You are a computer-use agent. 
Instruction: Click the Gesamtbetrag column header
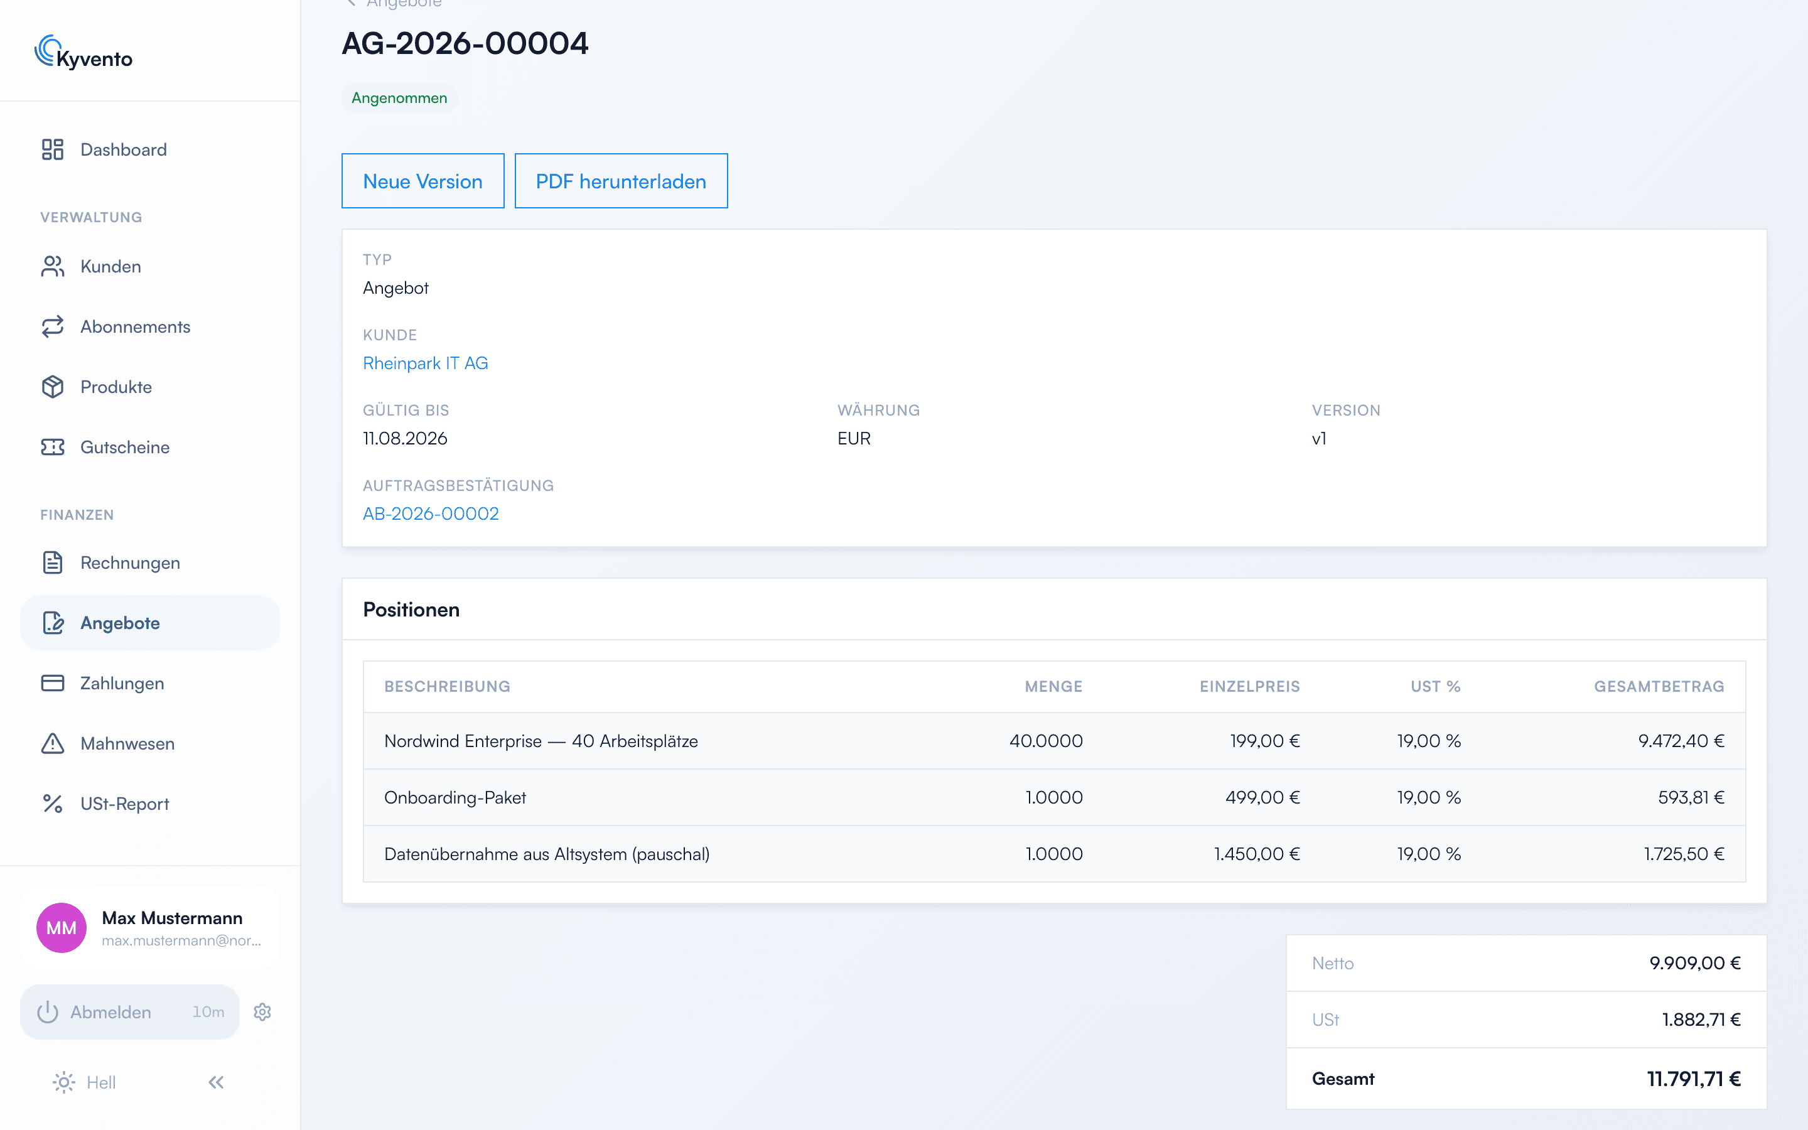[1659, 686]
